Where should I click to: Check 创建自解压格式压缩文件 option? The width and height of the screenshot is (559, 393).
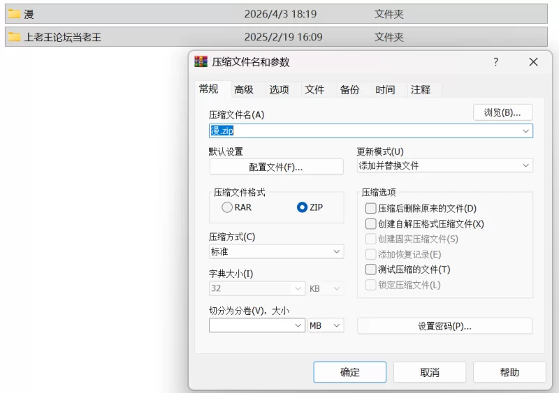[x=371, y=224]
